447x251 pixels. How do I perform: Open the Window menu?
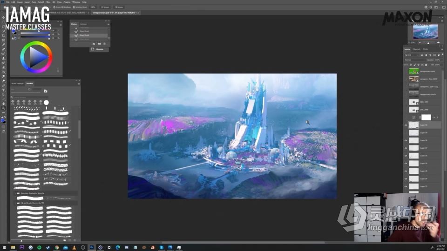(x=76, y=2)
